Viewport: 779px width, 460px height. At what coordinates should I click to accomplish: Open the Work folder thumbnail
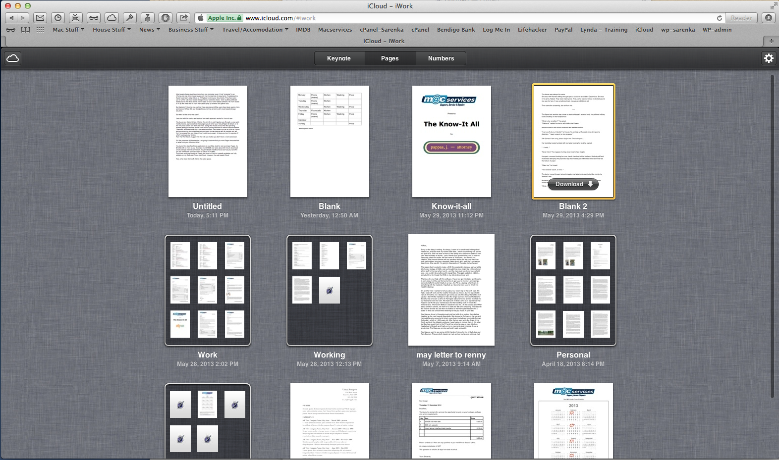pos(208,290)
